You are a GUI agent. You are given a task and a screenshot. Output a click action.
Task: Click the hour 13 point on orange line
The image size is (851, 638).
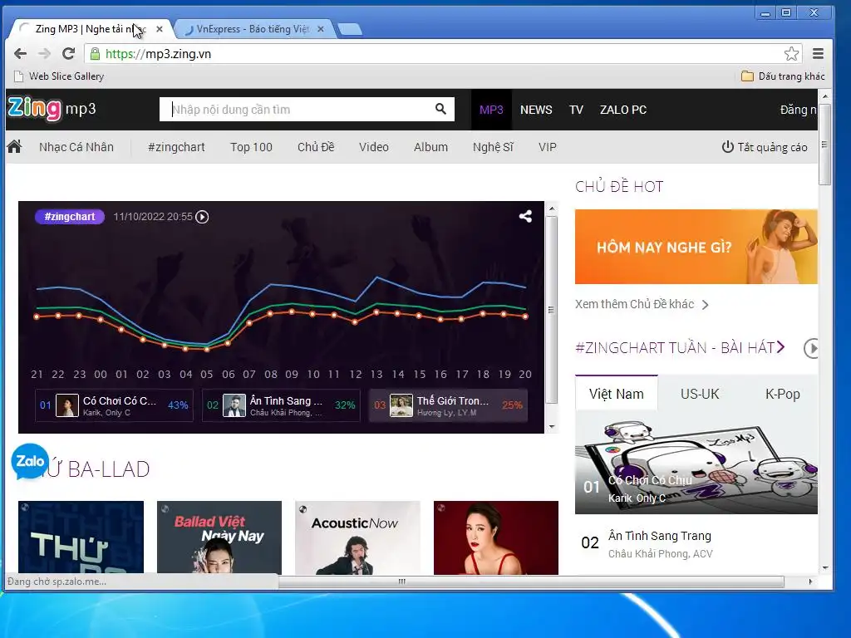click(376, 312)
